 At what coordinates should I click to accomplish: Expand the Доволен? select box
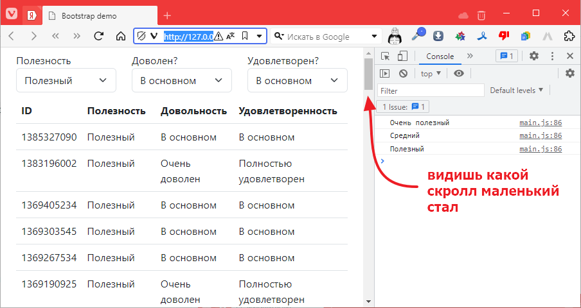181,81
